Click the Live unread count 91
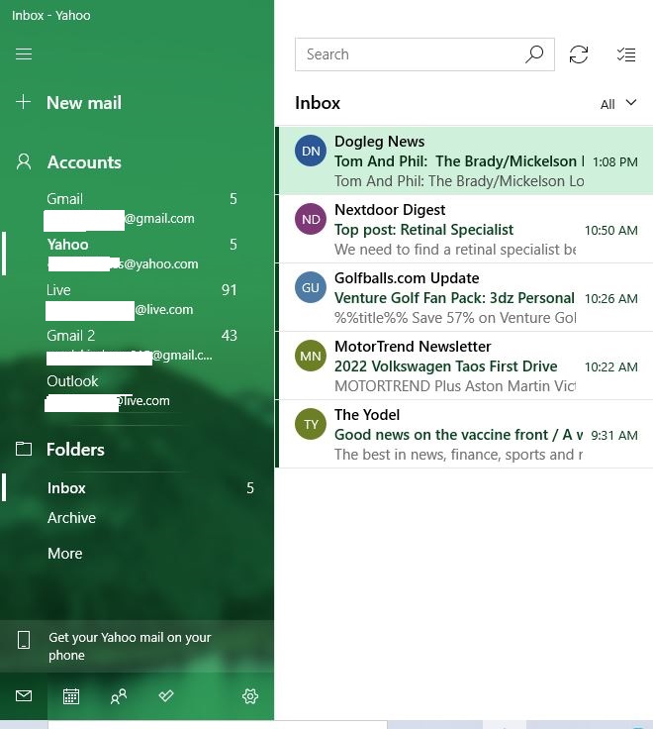The height and width of the screenshot is (729, 653). [x=229, y=290]
